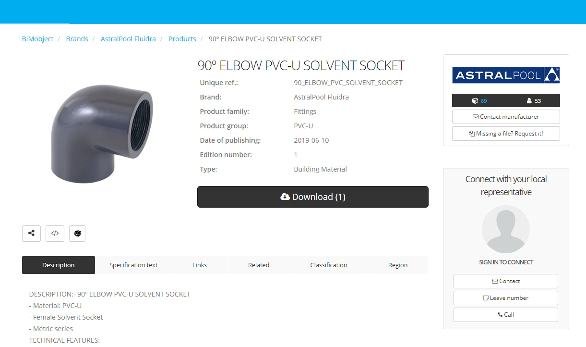Click Missing a file? Request it! button
Viewport: 586px width, 347px height.
tap(506, 134)
